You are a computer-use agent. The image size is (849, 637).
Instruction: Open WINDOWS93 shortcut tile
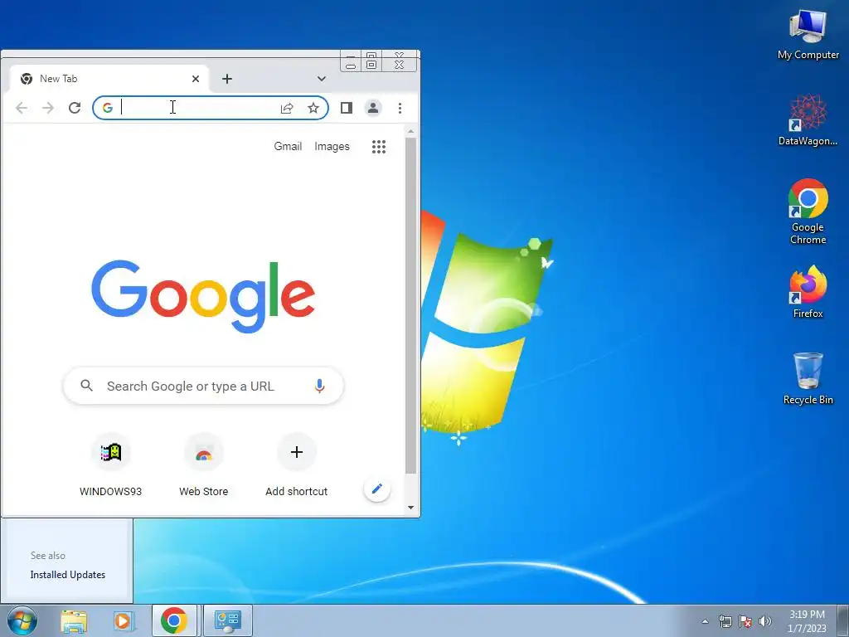(111, 465)
